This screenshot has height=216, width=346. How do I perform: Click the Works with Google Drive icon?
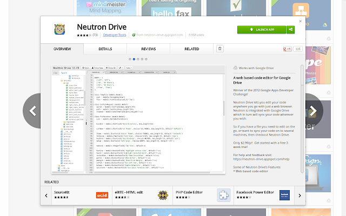(235, 68)
